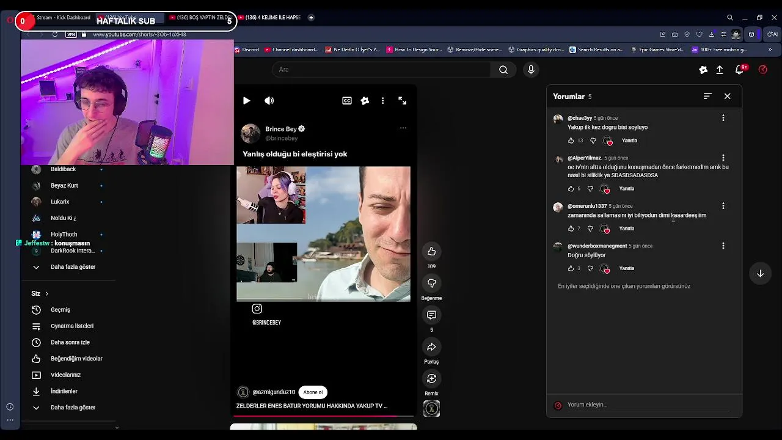Open the Siz section chevron
Image resolution: width=782 pixels, height=440 pixels.
coord(46,294)
